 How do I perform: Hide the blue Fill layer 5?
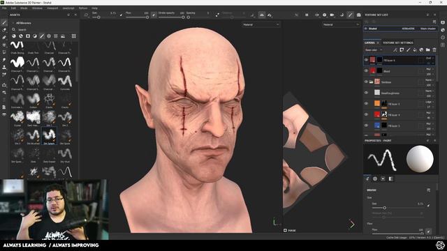coord(366,125)
